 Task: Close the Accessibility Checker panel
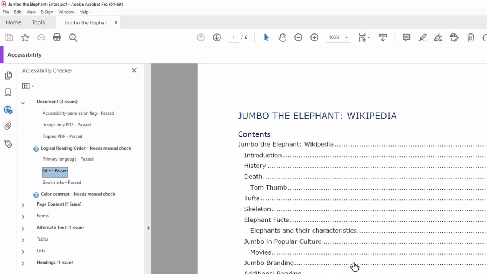coord(134,70)
